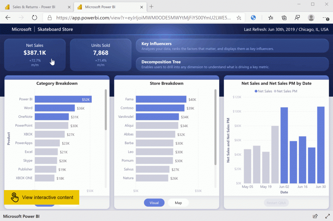333x221 pixels.
Task: Open the Key Influencers panel
Action: point(232,46)
